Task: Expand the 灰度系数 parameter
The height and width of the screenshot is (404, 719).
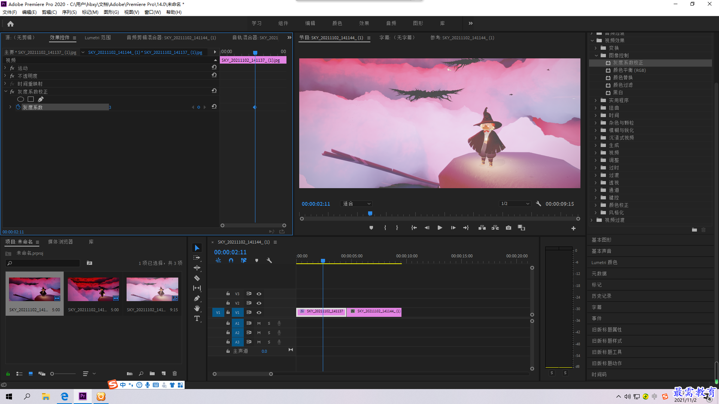Action: point(10,107)
